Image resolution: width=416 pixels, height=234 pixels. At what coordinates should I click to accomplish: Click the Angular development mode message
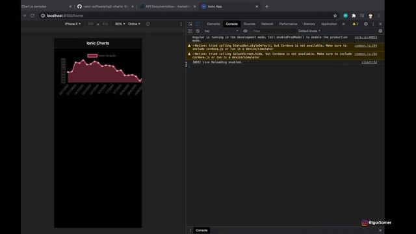click(x=270, y=39)
